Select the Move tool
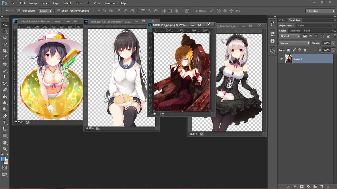The height and width of the screenshot is (189, 337). coord(5,25)
